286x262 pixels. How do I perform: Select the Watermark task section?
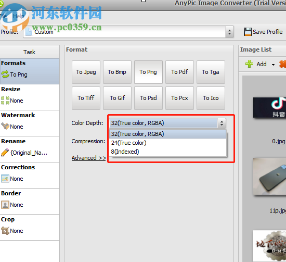coord(30,123)
